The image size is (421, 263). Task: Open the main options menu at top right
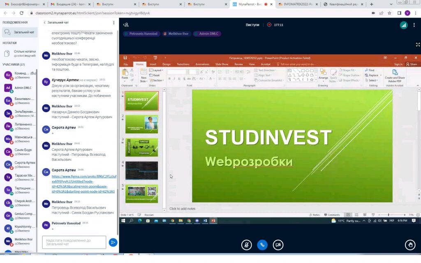(x=416, y=25)
